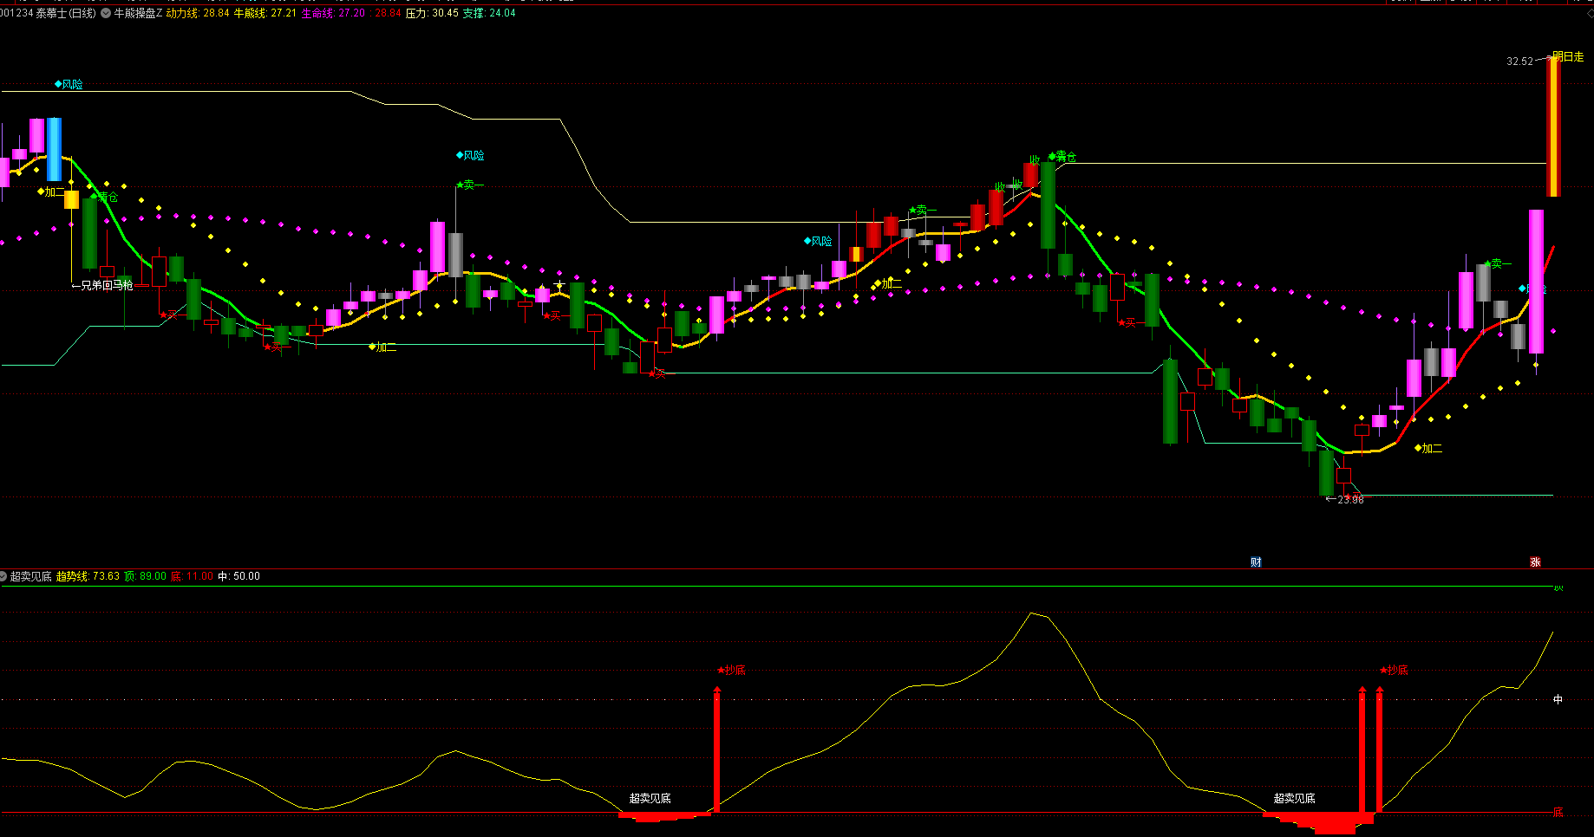Click the 001234 泰慕士(日线) stock title
This screenshot has width=1594, height=837.
[48, 13]
